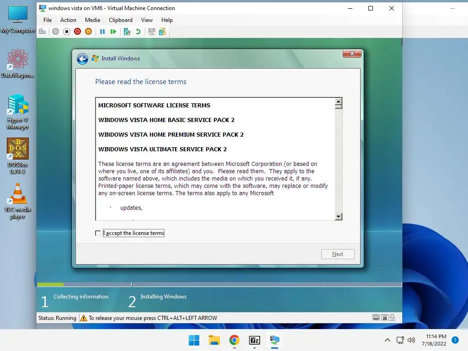This screenshot has height=351, width=468.
Task: Open the Media menu
Action: (x=92, y=20)
